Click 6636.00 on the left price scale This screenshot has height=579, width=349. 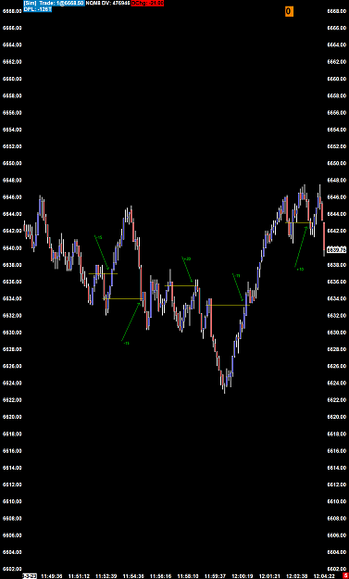(12, 282)
